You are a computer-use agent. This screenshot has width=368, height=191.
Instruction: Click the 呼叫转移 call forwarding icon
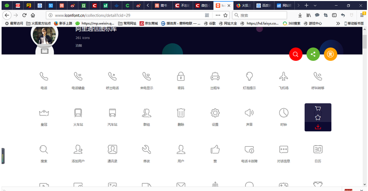click(x=318, y=77)
